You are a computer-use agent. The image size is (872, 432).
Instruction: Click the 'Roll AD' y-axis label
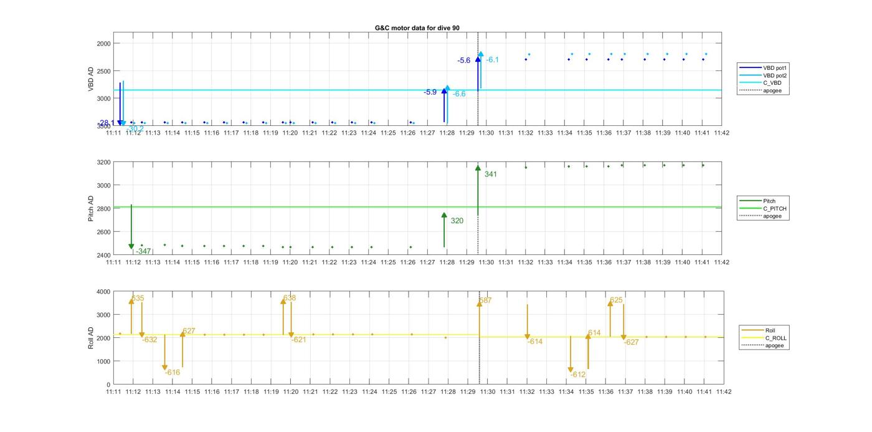click(x=91, y=337)
